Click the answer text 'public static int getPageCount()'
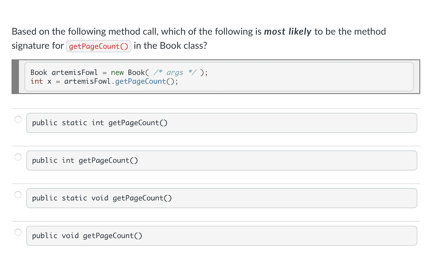Image resolution: width=431 pixels, height=269 pixels. point(100,123)
